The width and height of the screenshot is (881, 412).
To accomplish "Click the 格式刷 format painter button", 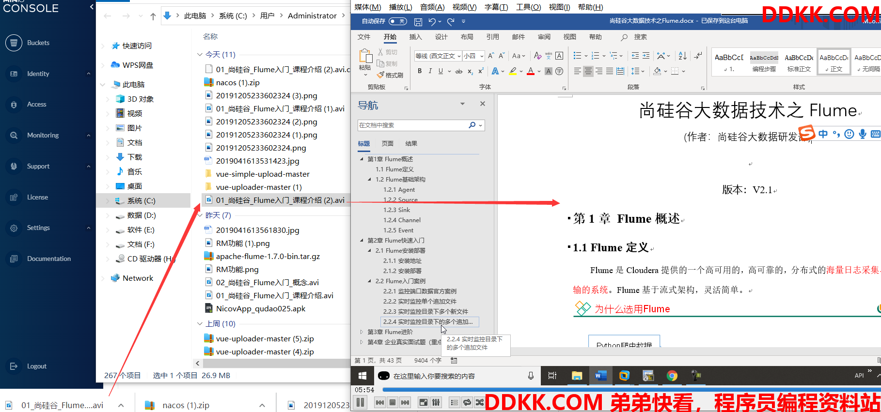I will tap(391, 75).
